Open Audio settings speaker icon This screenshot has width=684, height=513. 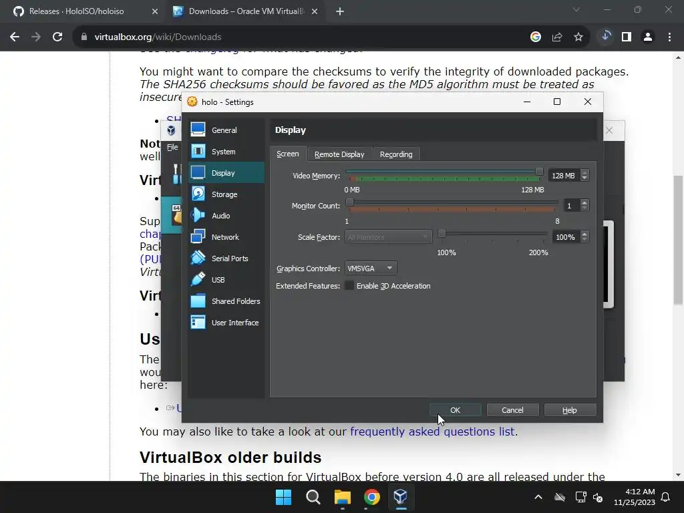(x=198, y=215)
